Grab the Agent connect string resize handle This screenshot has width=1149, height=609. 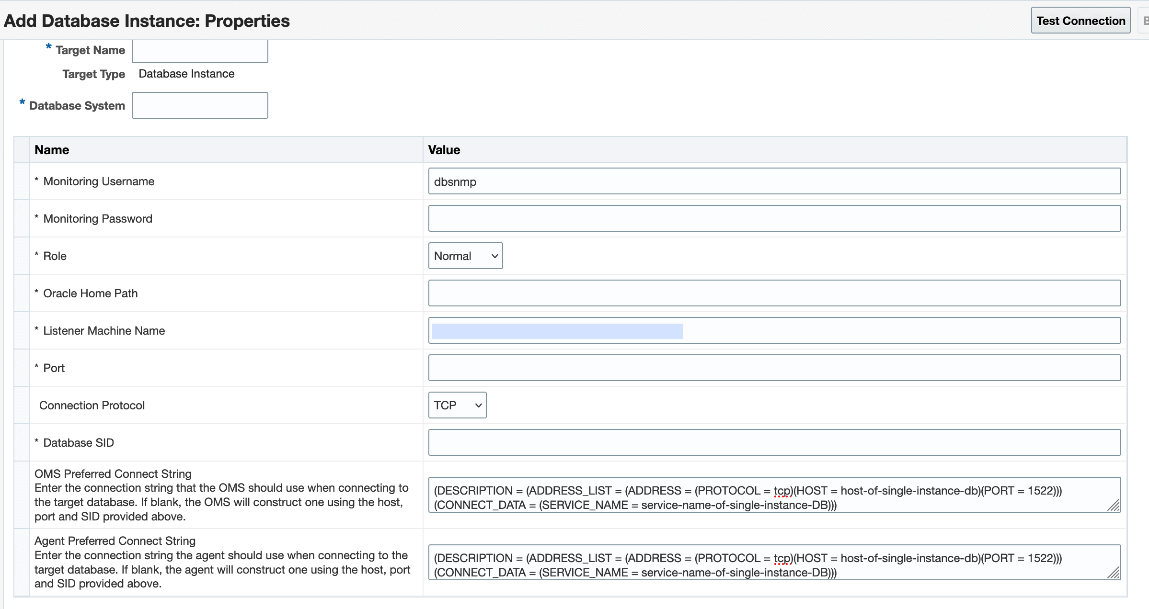tap(1114, 574)
